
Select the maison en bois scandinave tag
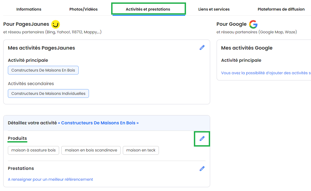[91, 150]
